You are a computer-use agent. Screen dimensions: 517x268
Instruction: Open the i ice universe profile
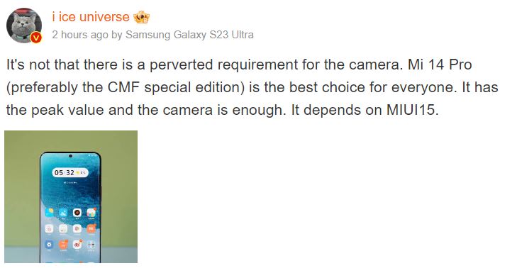click(x=91, y=17)
